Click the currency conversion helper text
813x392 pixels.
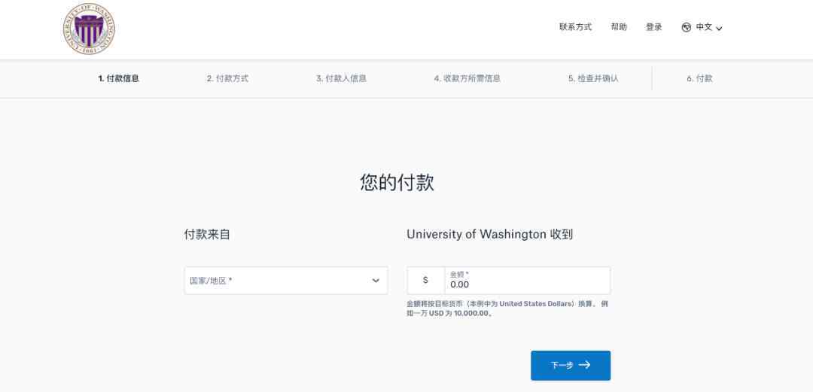(x=507, y=308)
